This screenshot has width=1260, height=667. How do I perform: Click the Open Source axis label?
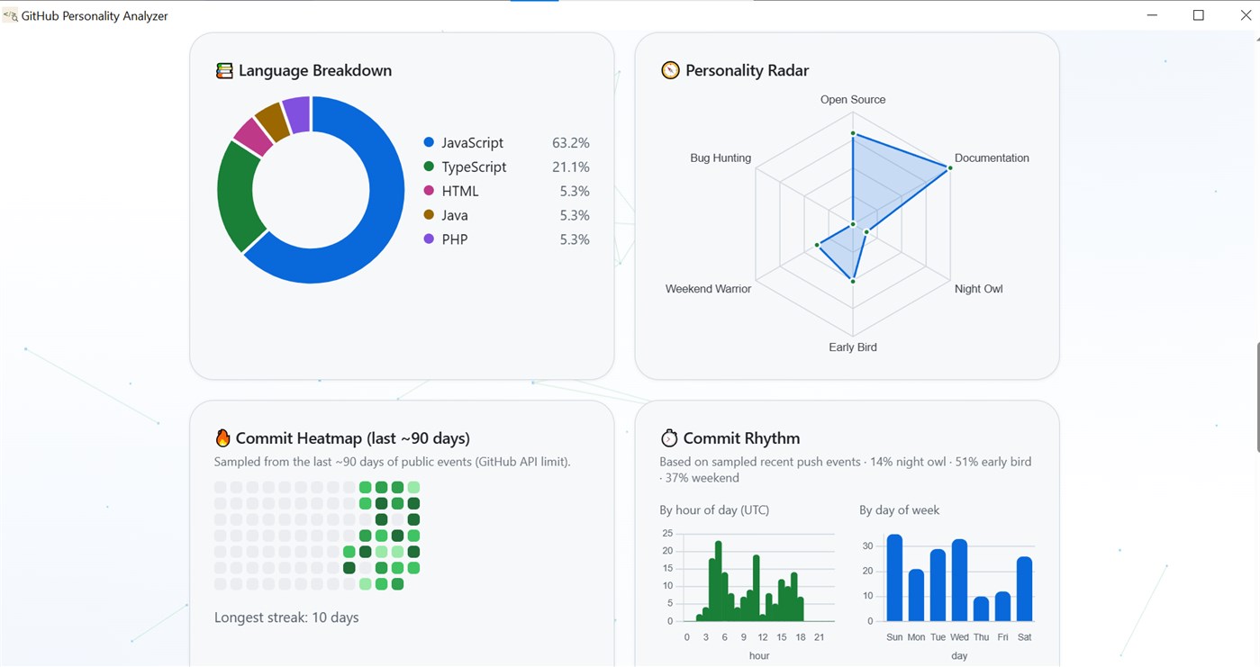853,100
